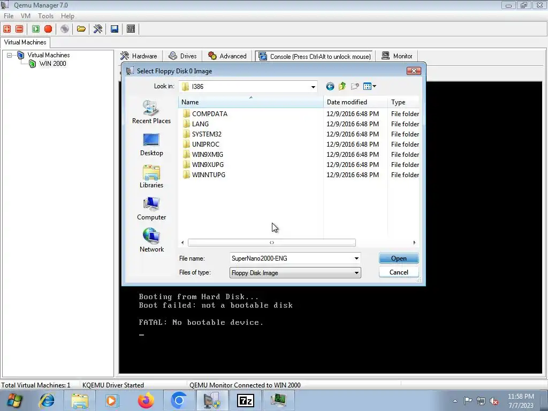Open the tools wrench-and-hammer toolbar icon
This screenshot has width=548, height=411.
point(98,29)
